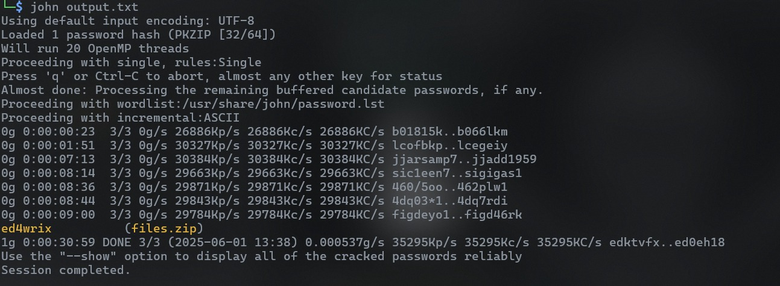Click candidate range jjarsamp7..jjadd1959

click(464, 160)
